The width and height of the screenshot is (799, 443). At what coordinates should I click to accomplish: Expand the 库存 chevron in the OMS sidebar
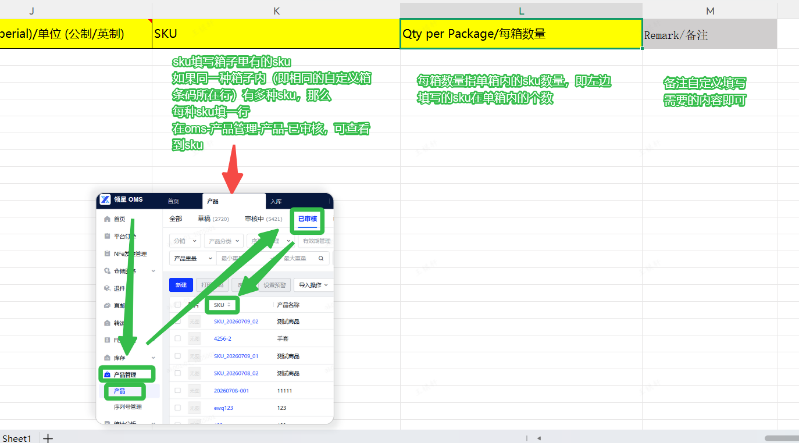pos(154,358)
